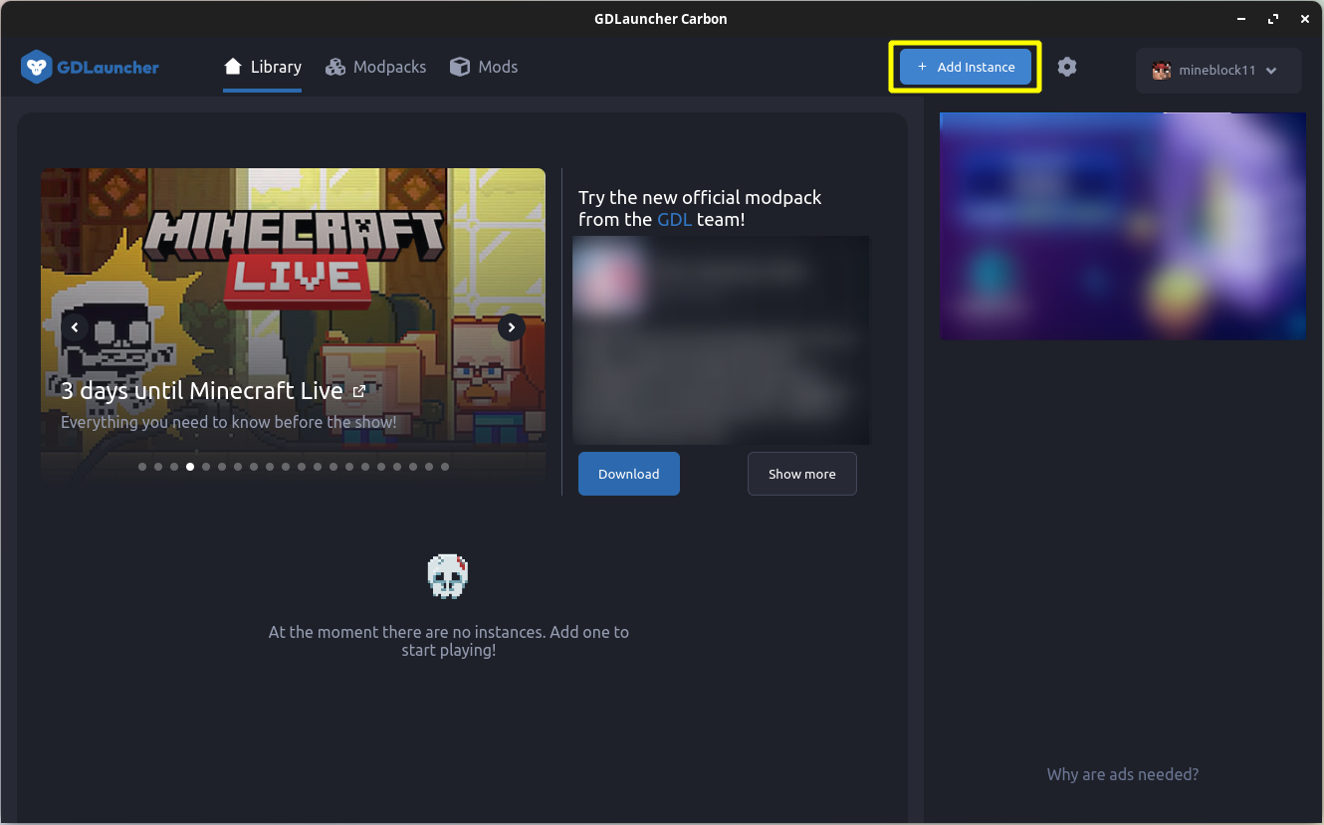
Task: Open the Library tab
Action: [263, 67]
